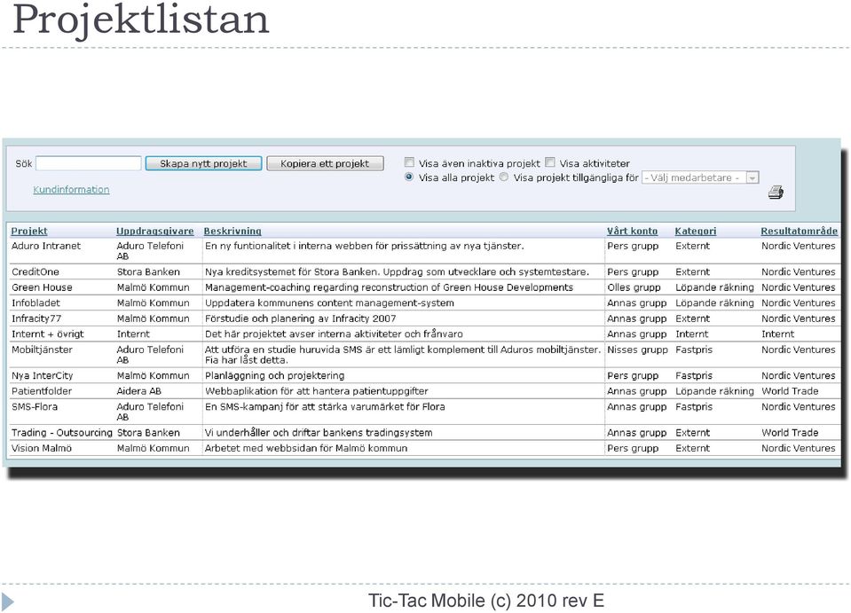Click the printer icon

click(776, 192)
